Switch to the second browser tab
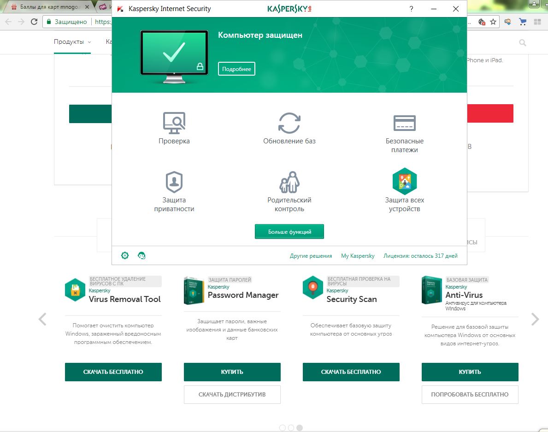This screenshot has height=432, width=548. [x=104, y=6]
